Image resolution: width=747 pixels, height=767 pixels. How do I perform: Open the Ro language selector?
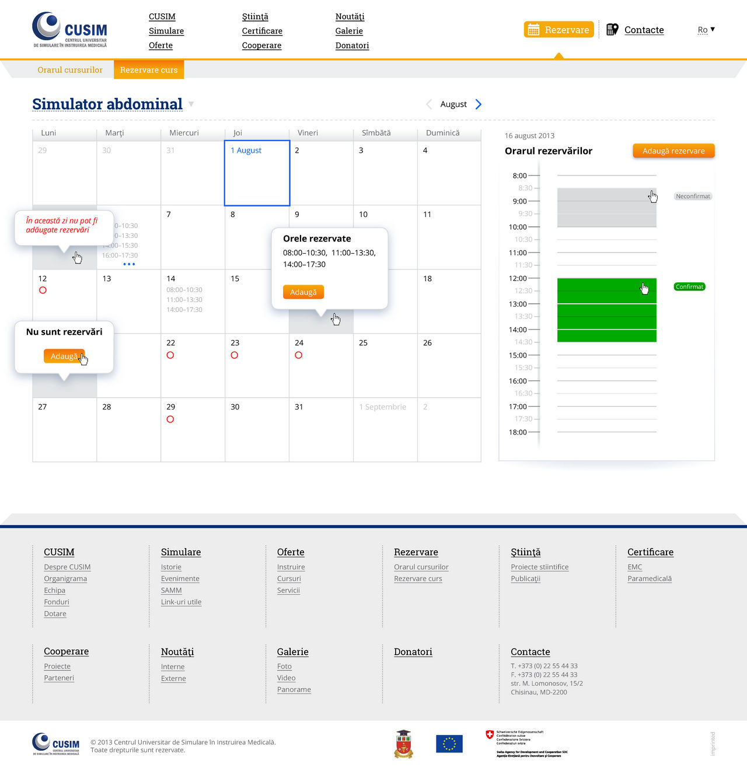click(x=706, y=29)
